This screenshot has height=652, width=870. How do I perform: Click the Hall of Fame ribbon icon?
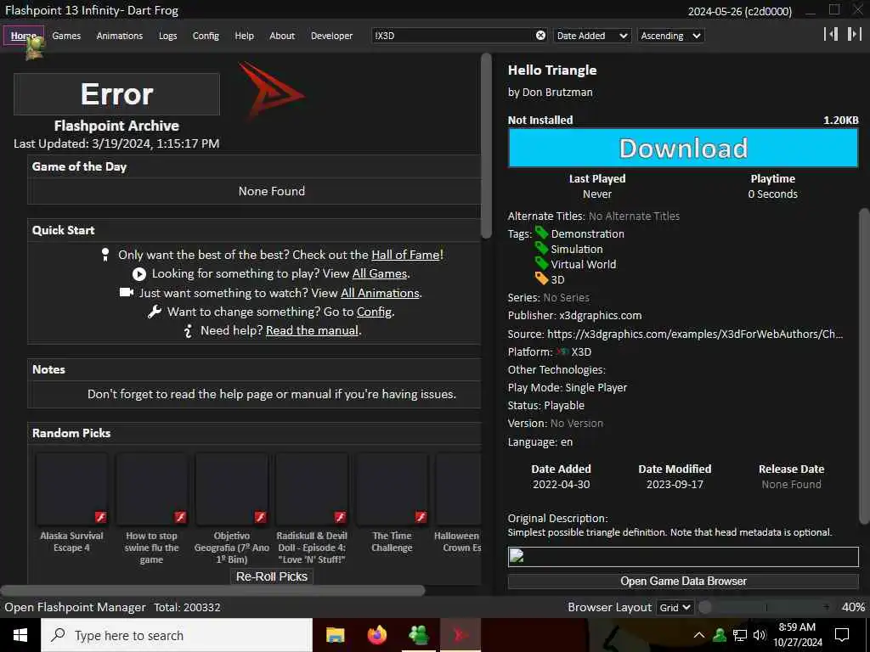[x=105, y=255]
